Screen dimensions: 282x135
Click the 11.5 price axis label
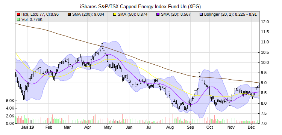coord(265,32)
